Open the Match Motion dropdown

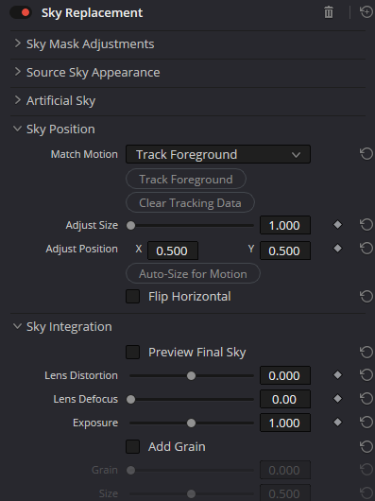[x=218, y=154]
